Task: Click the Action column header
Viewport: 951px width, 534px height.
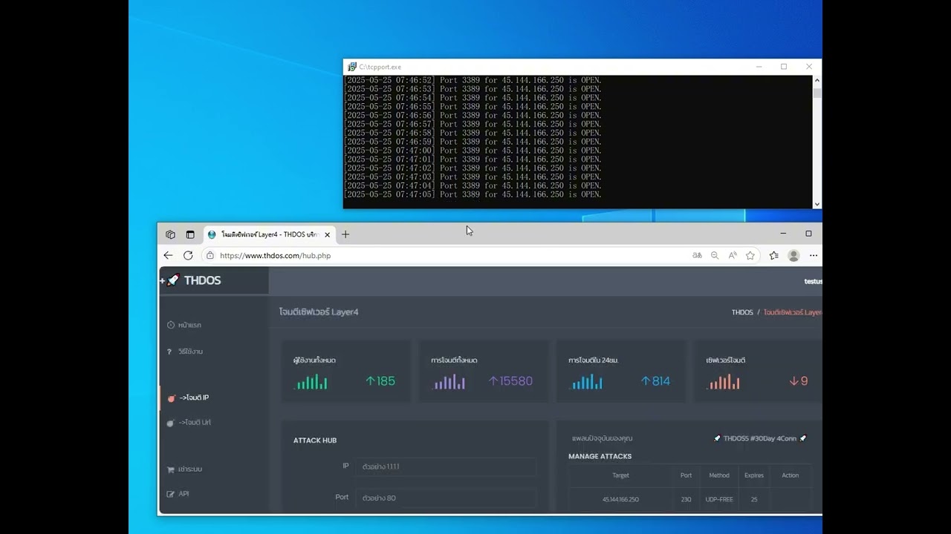Action: click(x=791, y=475)
